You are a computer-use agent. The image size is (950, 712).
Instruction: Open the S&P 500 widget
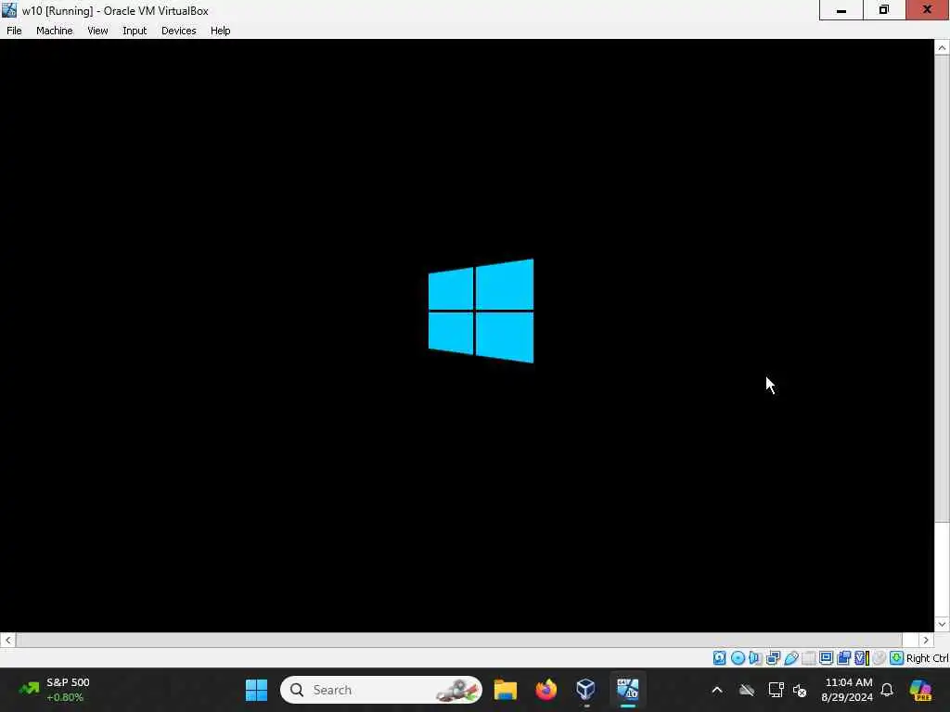(55, 690)
